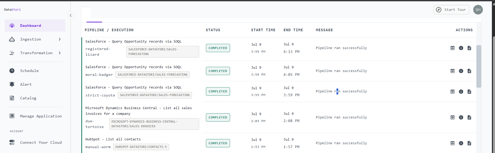Image resolution: width=495 pixels, height=153 pixels.
Task: Click the Connect Your Cloud toggle icon
Action: tap(12, 142)
